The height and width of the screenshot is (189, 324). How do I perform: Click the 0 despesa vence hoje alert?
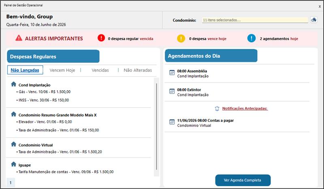click(x=208, y=38)
